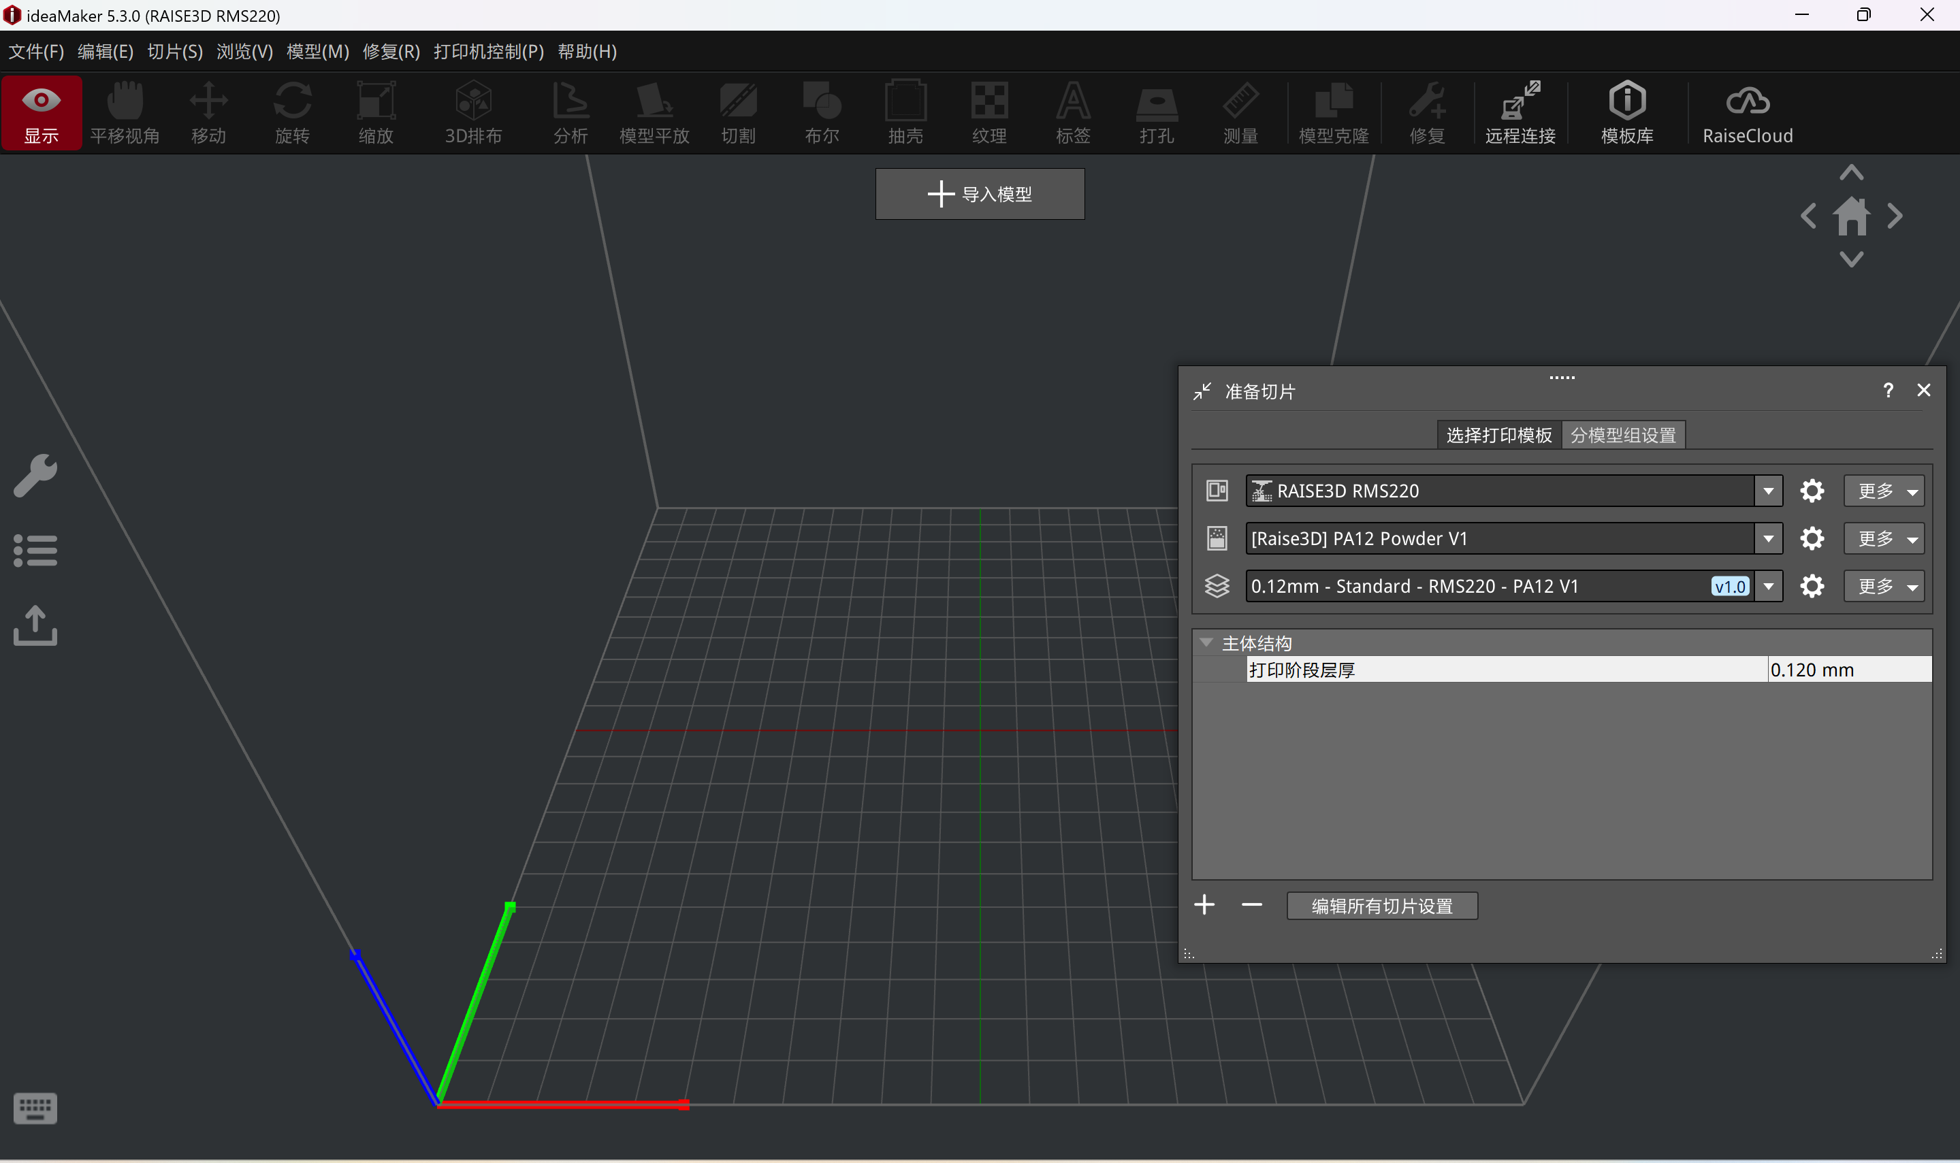Close the 准备切片 panel
Image resolution: width=1960 pixels, height=1163 pixels.
1924,391
